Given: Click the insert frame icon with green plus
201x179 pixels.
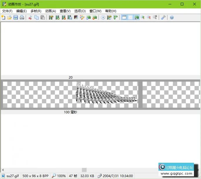Looking at the screenshot, I should coord(58,17).
